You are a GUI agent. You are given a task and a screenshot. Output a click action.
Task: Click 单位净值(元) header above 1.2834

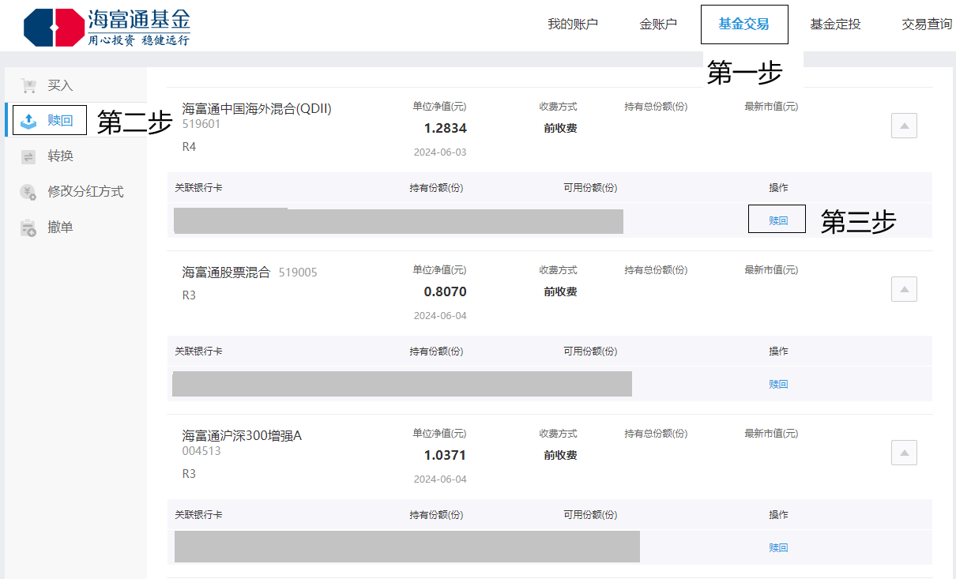[439, 107]
